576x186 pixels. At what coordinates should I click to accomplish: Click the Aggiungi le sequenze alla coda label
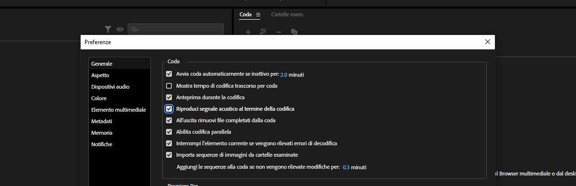coord(258,167)
